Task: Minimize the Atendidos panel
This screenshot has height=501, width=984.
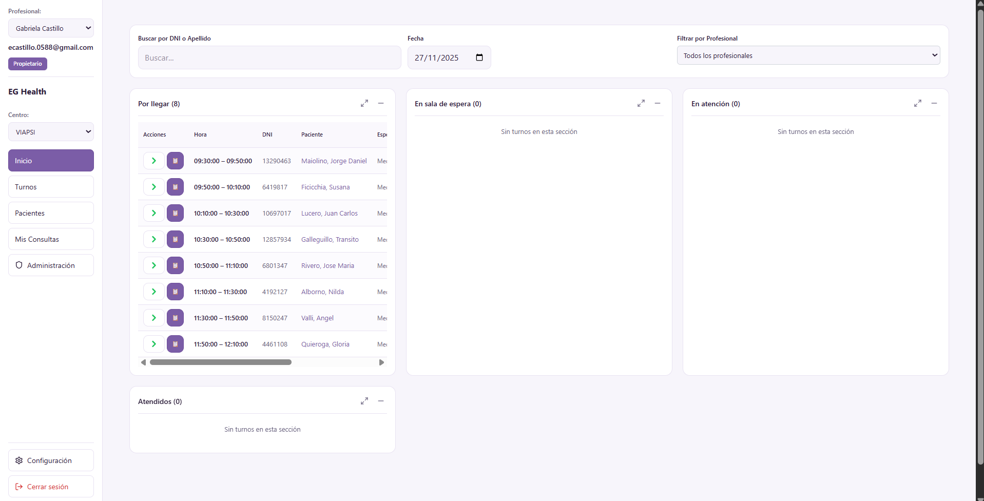Action: (x=381, y=401)
